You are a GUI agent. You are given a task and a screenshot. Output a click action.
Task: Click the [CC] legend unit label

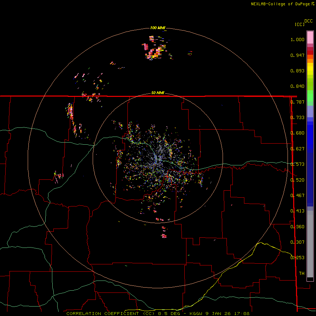point(300,24)
